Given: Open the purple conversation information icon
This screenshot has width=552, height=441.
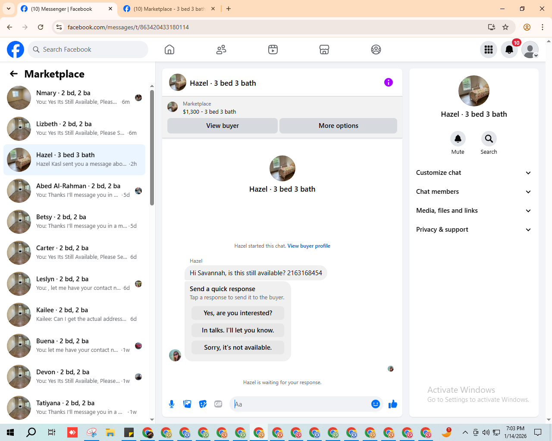Looking at the screenshot, I should [x=389, y=82].
